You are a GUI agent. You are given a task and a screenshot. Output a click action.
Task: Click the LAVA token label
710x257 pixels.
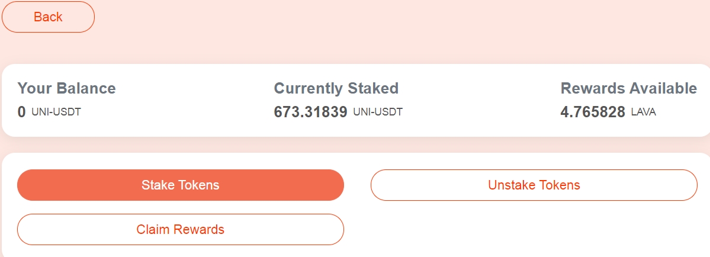tap(643, 111)
